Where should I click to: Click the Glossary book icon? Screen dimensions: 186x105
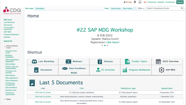100,61
